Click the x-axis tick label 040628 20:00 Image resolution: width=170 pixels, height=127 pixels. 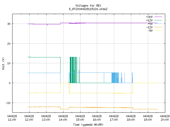click(x=165, y=118)
